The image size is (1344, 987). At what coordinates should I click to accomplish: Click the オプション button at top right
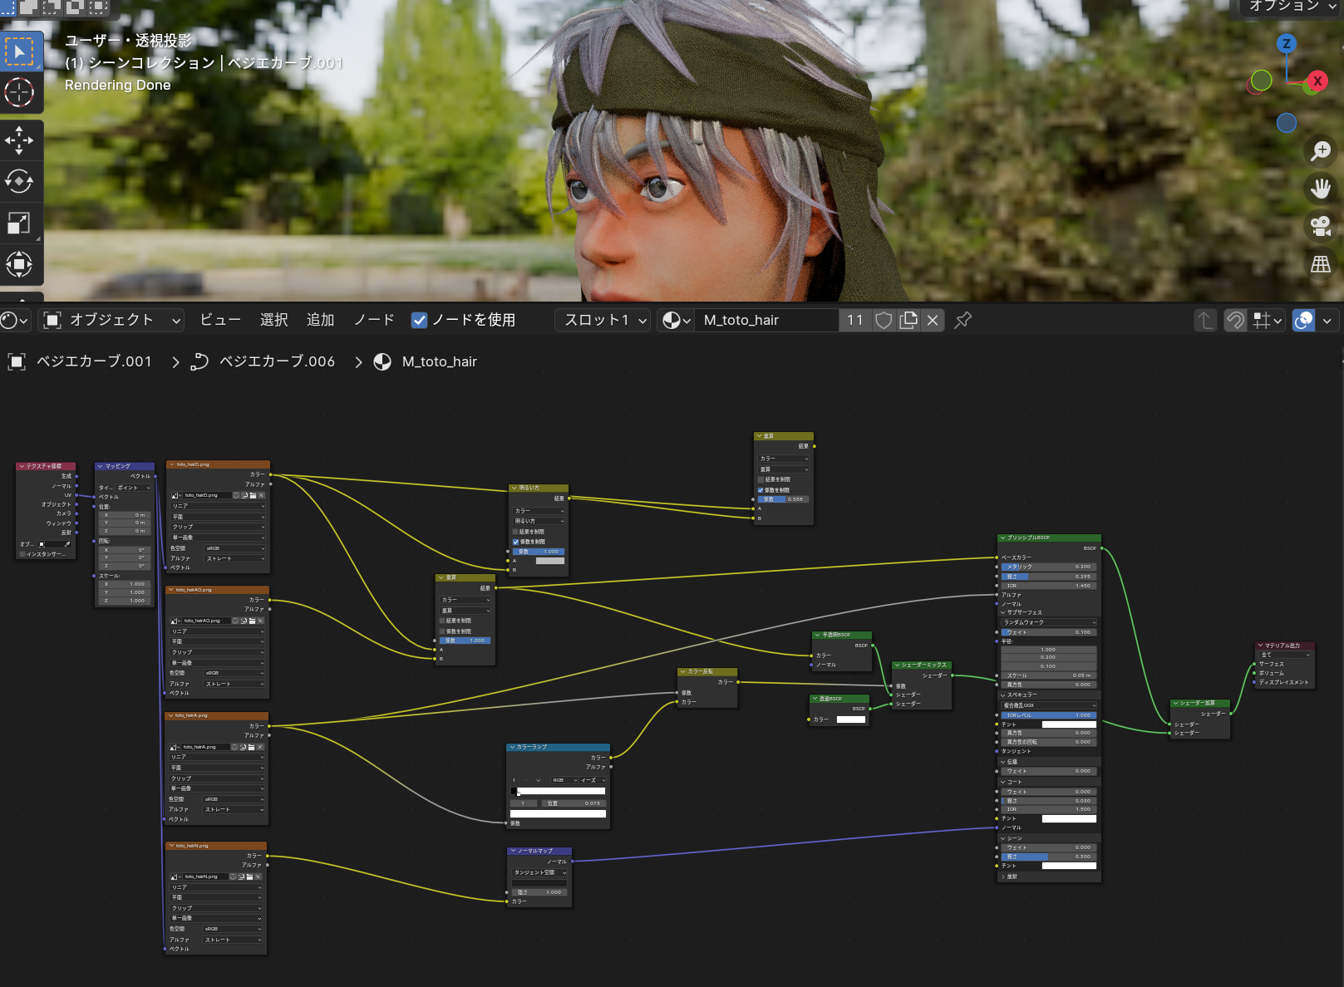(1291, 7)
